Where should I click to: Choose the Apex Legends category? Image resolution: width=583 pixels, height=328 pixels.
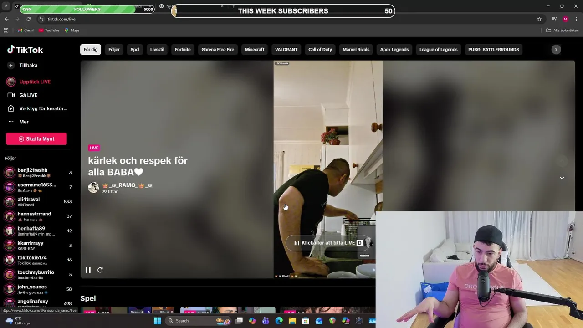pos(394,49)
